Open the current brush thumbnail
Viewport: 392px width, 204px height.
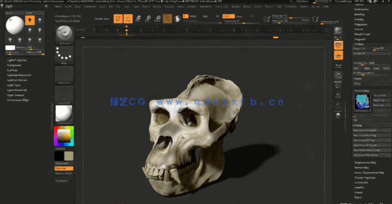pyautogui.click(x=64, y=35)
